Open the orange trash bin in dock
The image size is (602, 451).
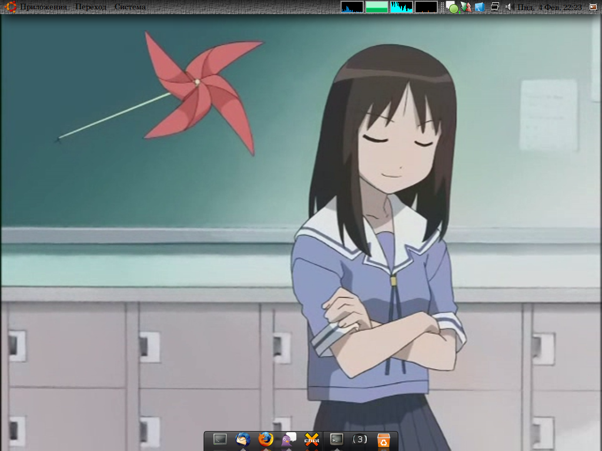pyautogui.click(x=383, y=440)
